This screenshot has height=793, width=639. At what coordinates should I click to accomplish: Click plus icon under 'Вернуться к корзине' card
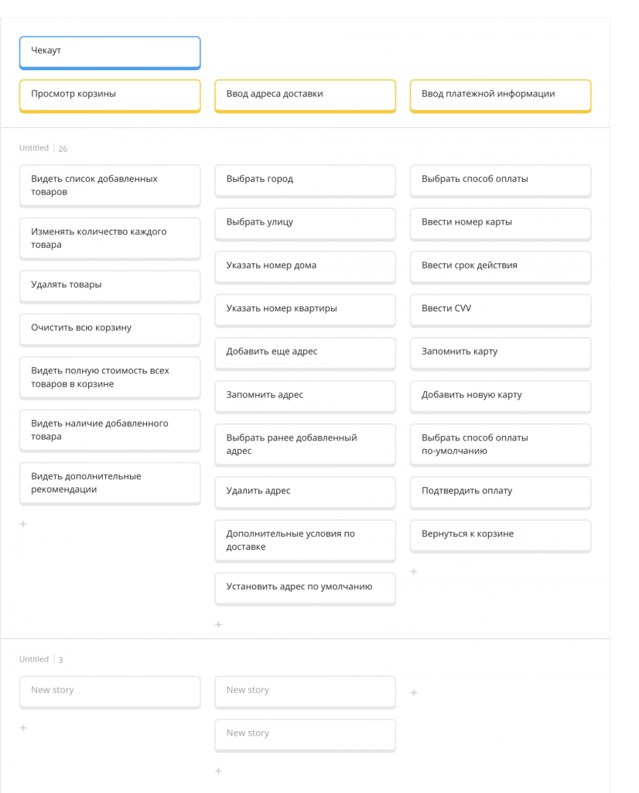[x=413, y=572]
